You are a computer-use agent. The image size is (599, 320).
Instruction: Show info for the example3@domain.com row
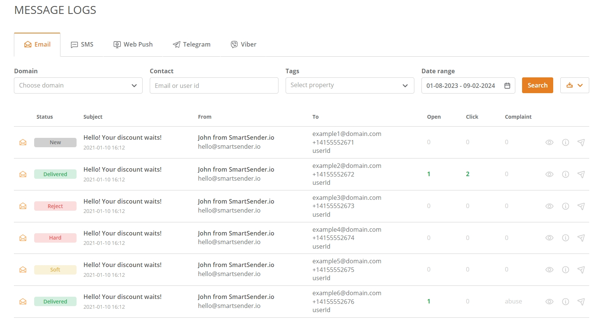point(566,206)
